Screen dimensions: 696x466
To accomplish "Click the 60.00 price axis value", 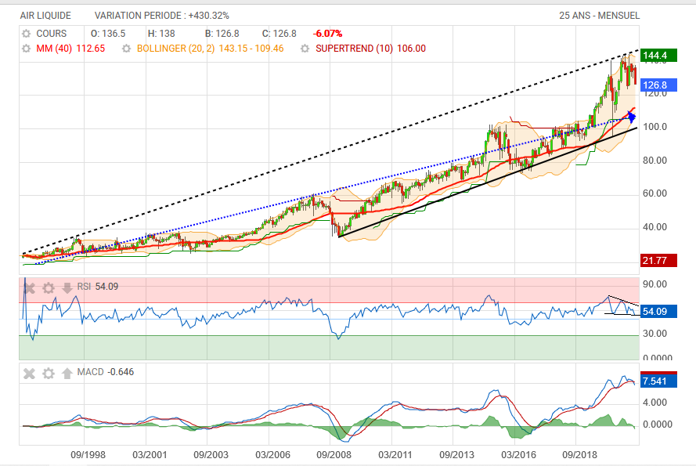I will 655,193.
